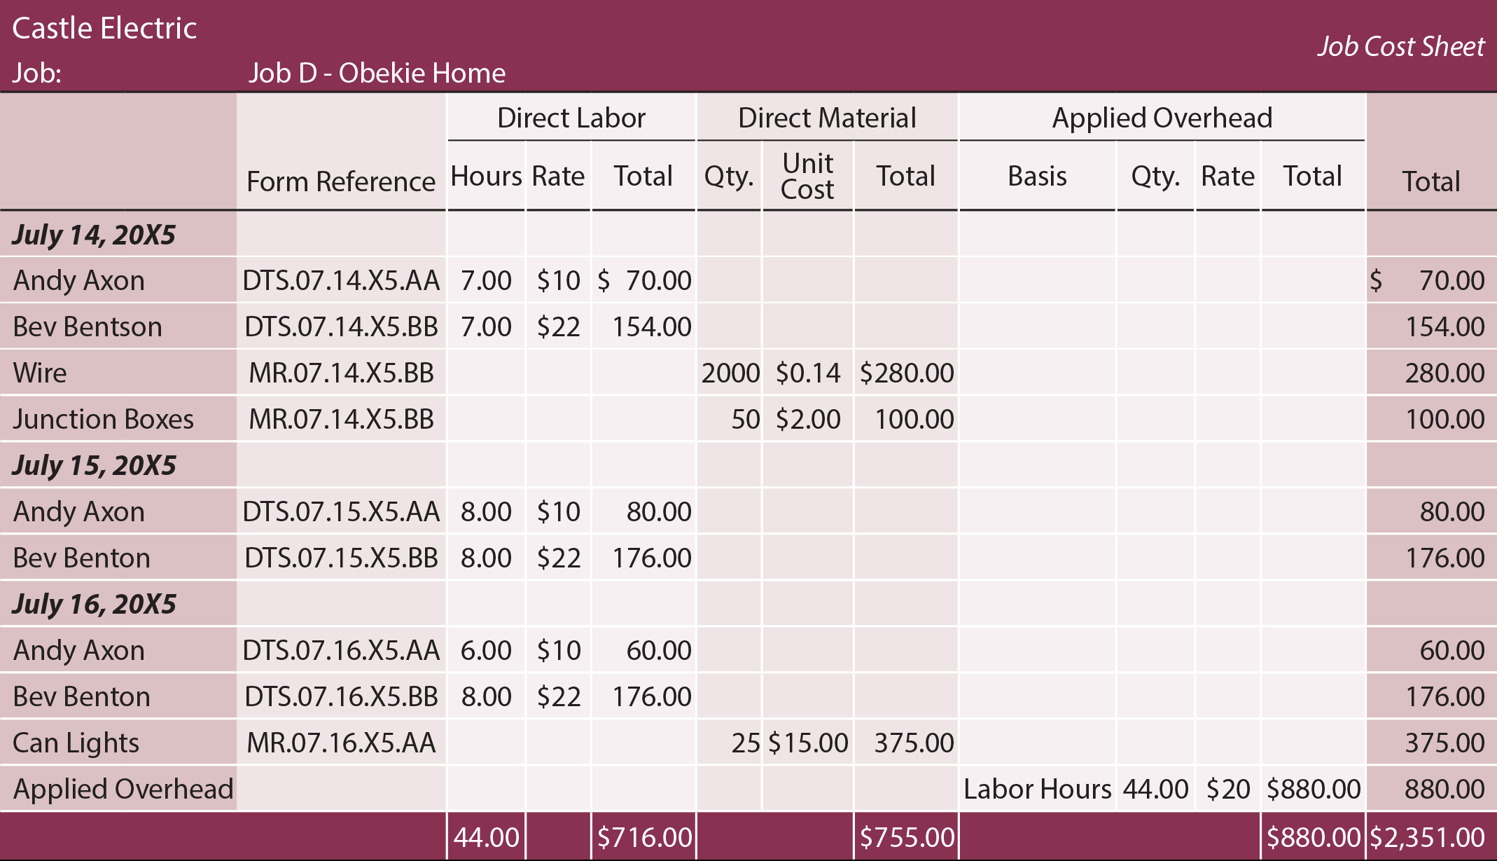Click the Castle Electric title
The image size is (1497, 861).
pos(104,28)
